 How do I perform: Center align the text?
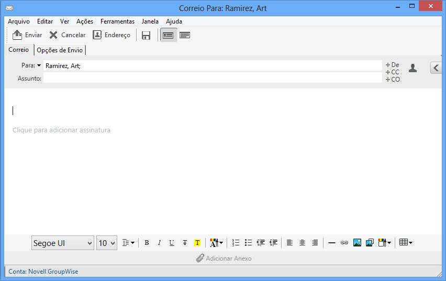click(302, 243)
